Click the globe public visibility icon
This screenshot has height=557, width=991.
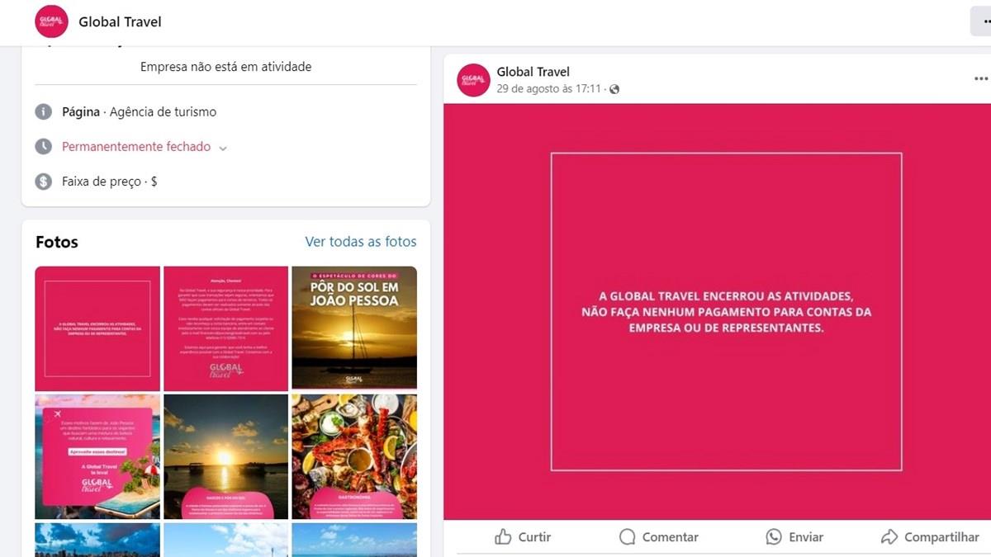(614, 89)
